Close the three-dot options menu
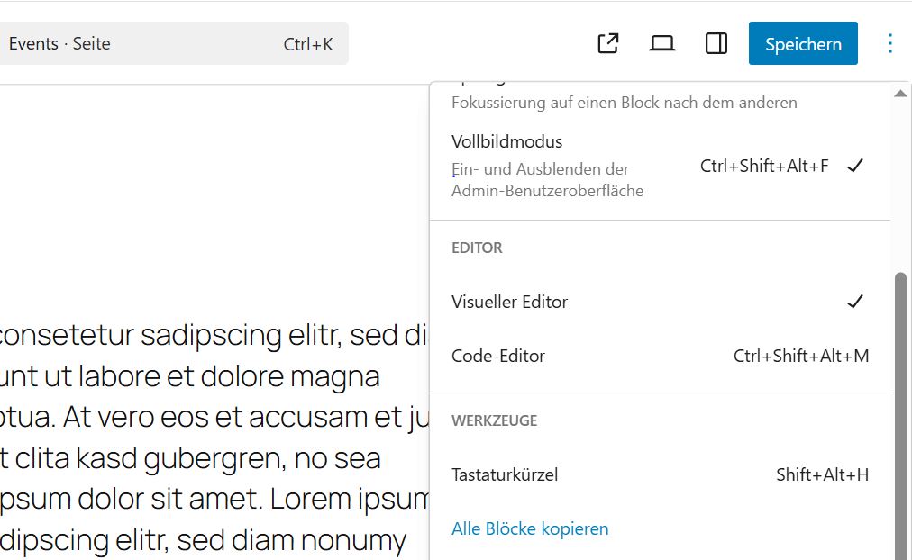The width and height of the screenshot is (912, 560). 889,43
